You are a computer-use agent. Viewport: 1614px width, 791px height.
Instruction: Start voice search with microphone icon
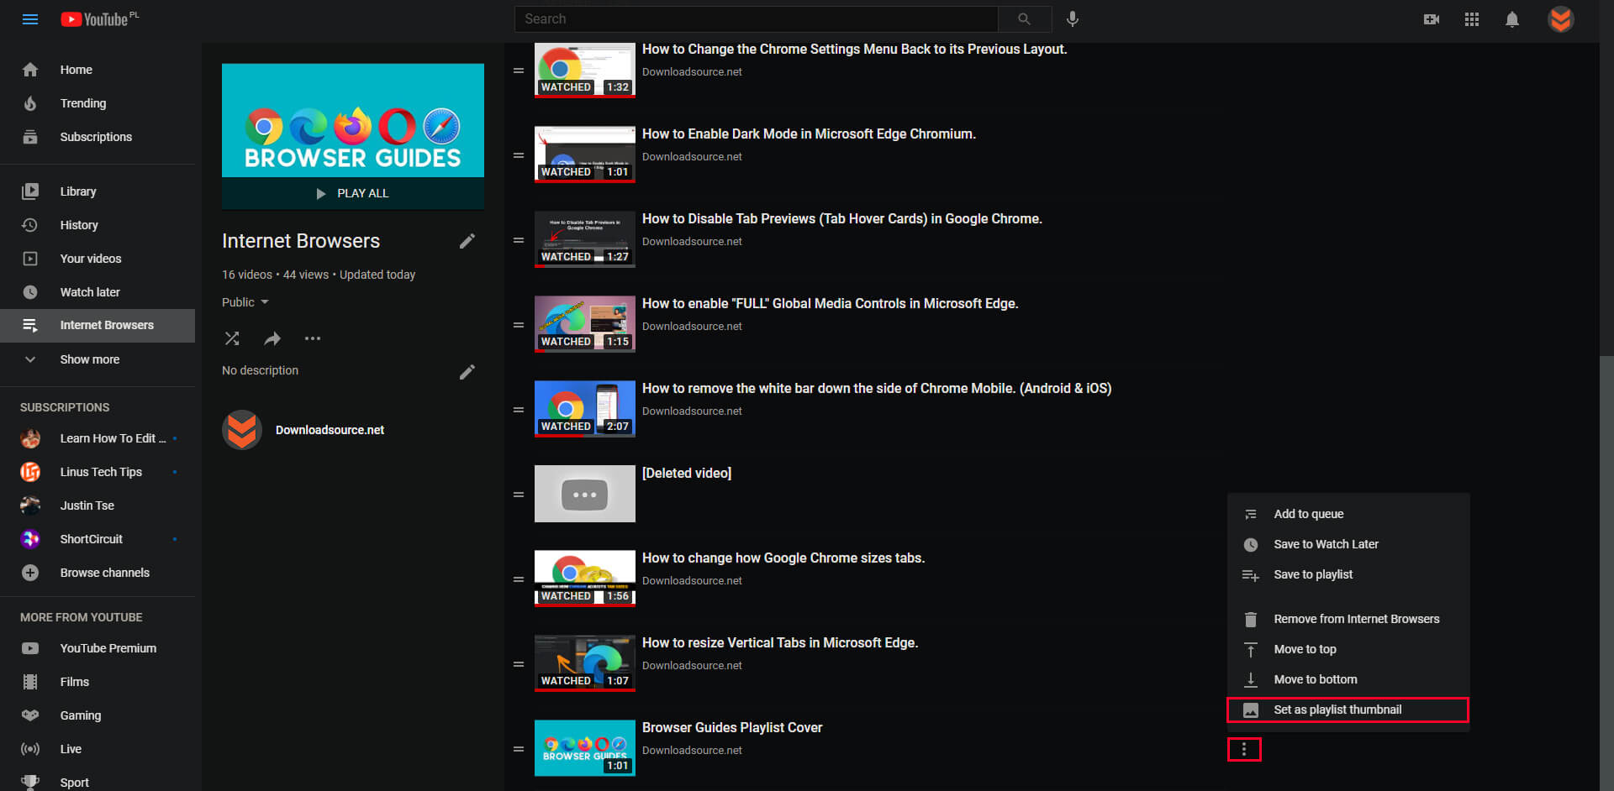(x=1073, y=19)
